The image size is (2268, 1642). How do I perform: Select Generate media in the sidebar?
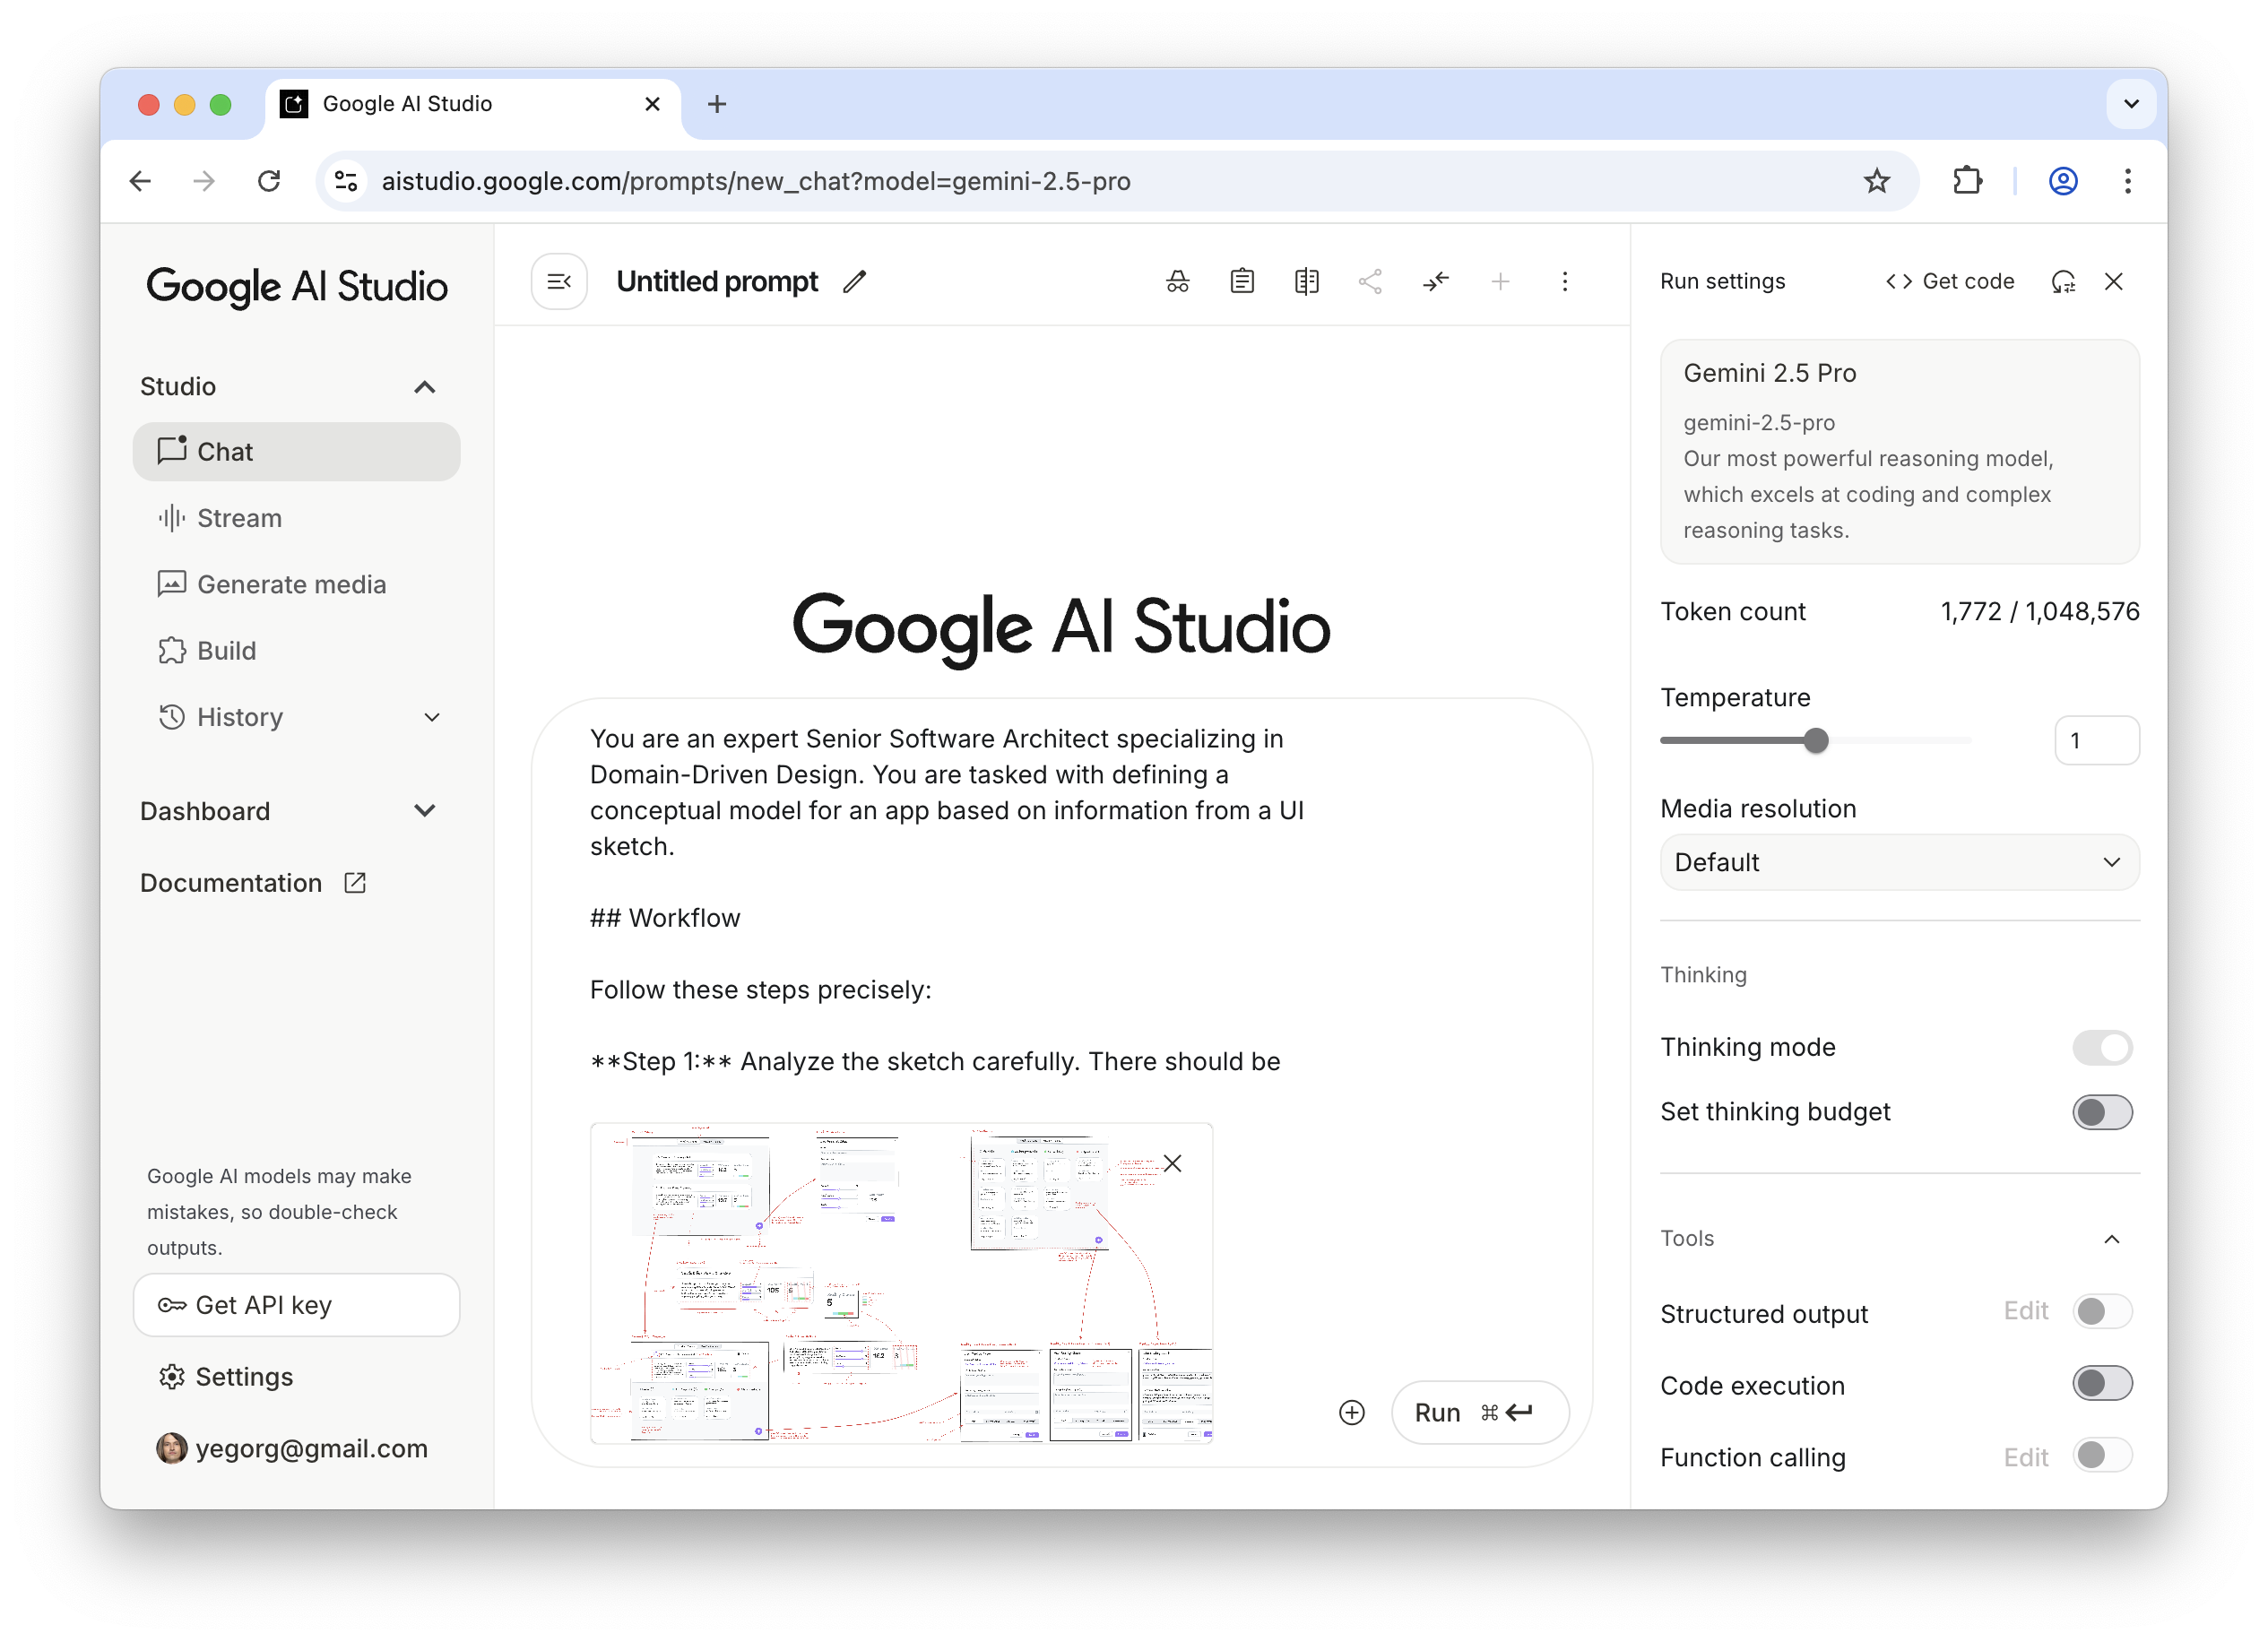291,584
